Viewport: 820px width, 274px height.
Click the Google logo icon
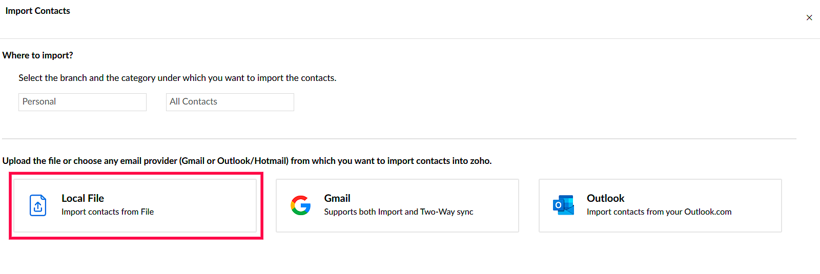(301, 205)
